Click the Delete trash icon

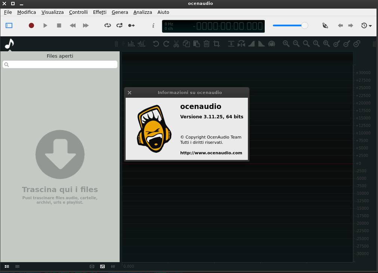(207, 44)
